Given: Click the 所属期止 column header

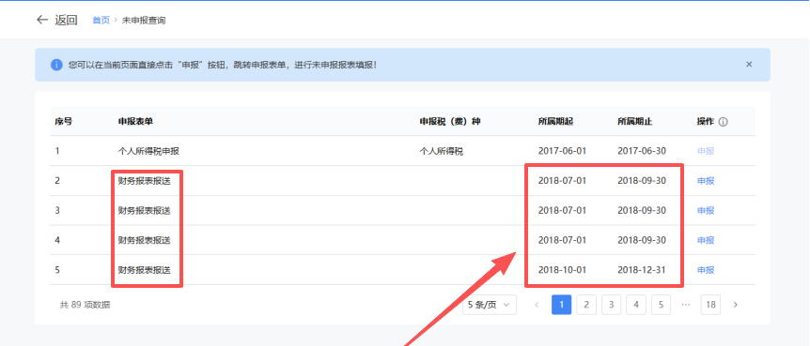Looking at the screenshot, I should (635, 122).
